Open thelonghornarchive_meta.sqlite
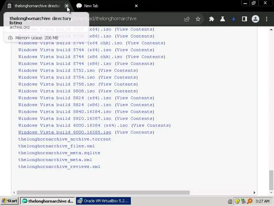The height and width of the screenshot is (206, 274). (59, 153)
